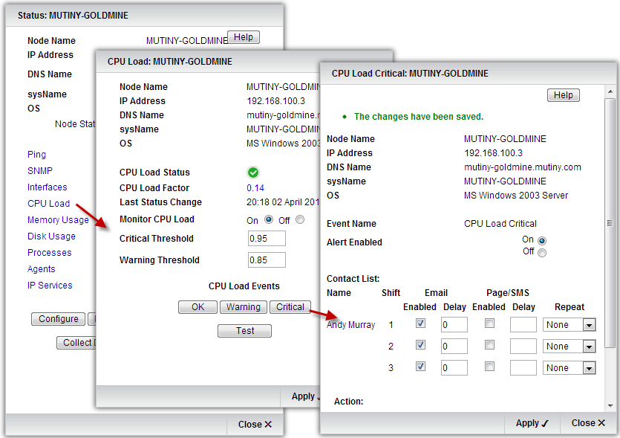
Task: Open the CPU Load link in Status window
Action: (x=49, y=204)
